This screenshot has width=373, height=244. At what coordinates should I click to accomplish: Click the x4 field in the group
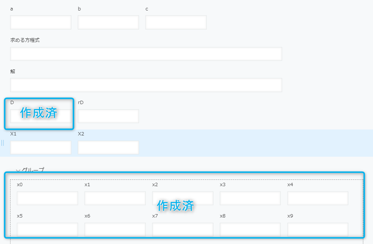318,198
